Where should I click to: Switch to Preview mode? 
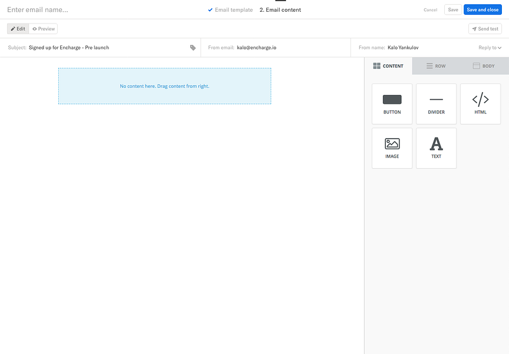pyautogui.click(x=44, y=28)
